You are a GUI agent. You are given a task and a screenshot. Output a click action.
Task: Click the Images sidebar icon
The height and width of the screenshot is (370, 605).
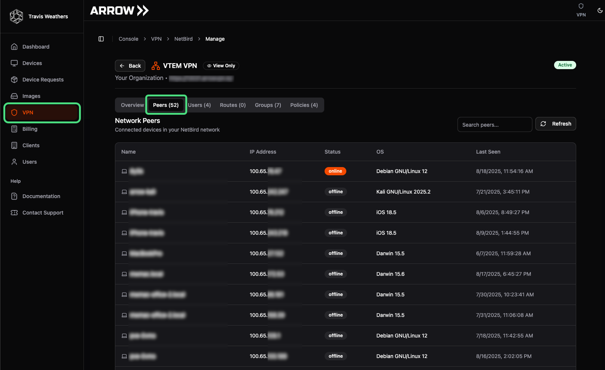[14, 96]
